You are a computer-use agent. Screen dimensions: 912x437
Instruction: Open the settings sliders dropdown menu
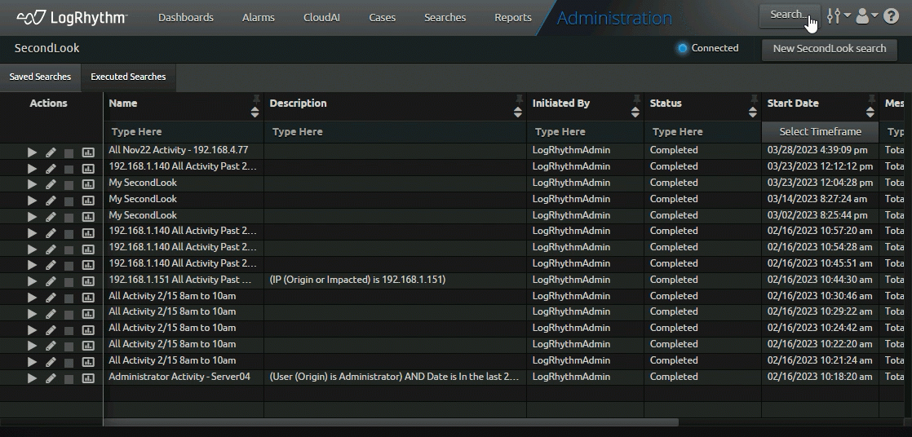click(x=839, y=16)
